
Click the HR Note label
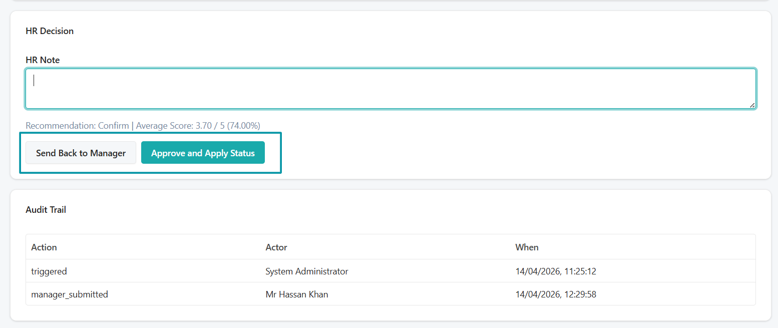tap(43, 60)
